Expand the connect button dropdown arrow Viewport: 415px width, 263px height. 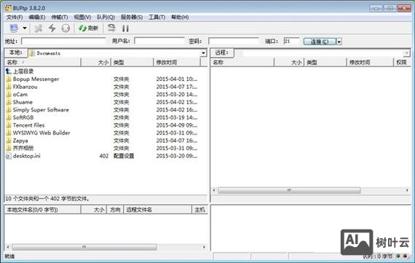[339, 42]
